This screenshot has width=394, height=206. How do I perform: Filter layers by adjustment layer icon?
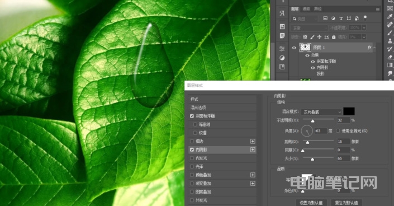pyautogui.click(x=333, y=18)
